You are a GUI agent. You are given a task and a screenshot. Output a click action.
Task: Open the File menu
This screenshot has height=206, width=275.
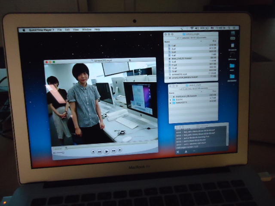[60, 30]
